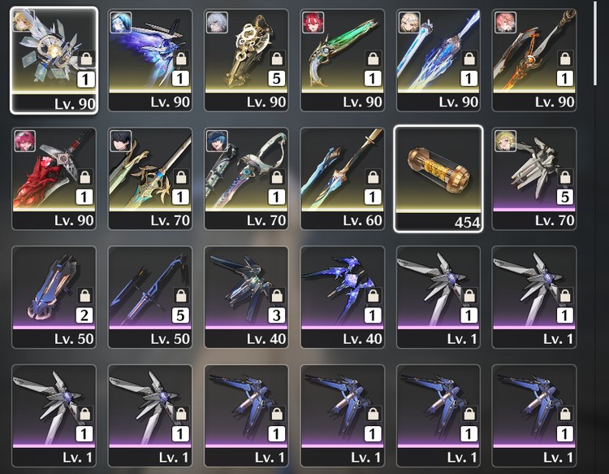Click the lock icon on Lv. 60 sword
Viewport: 609px width, 474px height.
point(373,177)
